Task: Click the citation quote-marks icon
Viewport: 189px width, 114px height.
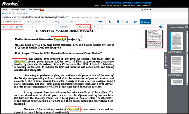Action: click(100, 22)
